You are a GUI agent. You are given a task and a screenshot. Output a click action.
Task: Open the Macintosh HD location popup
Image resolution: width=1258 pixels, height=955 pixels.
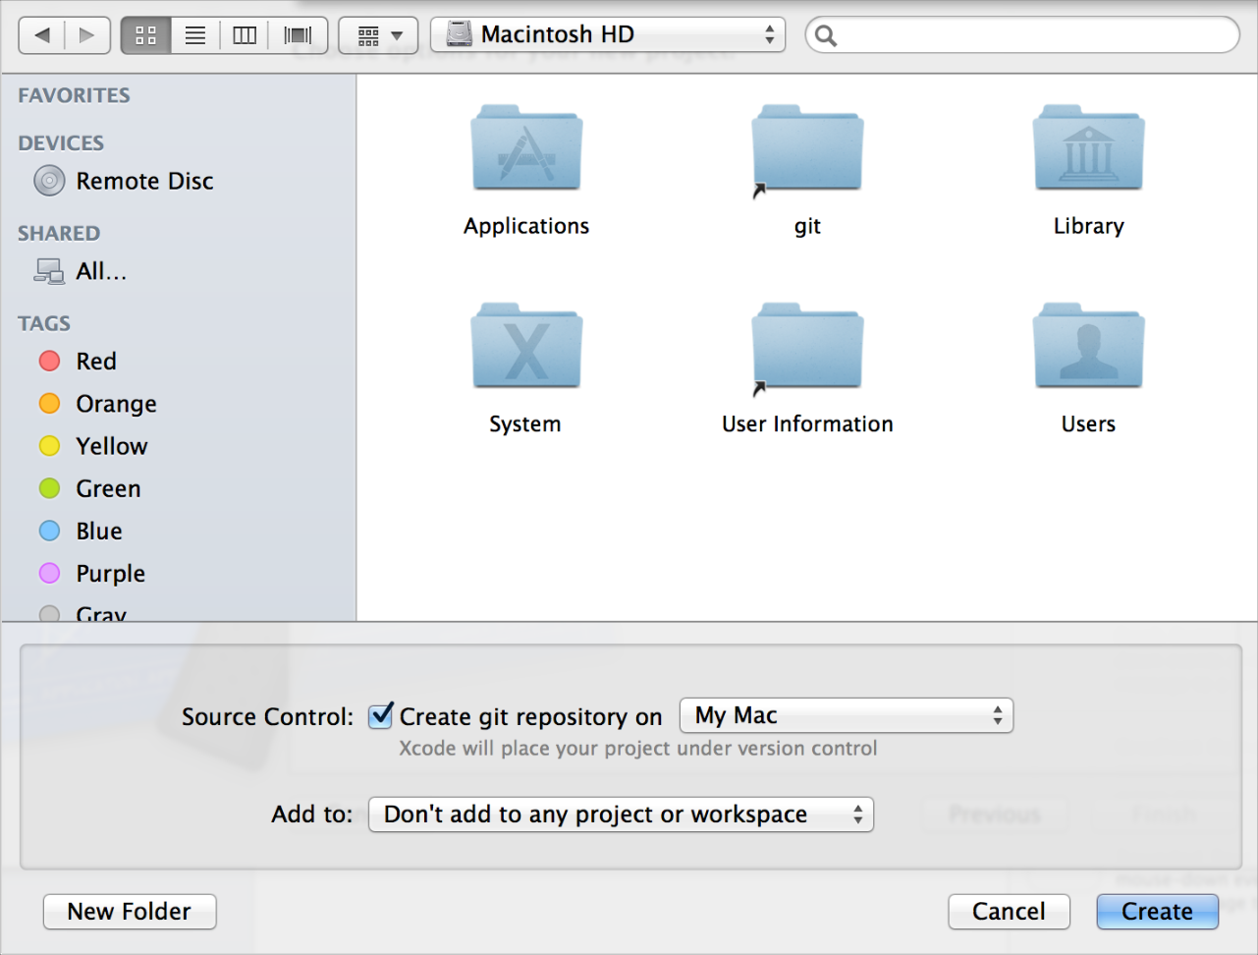(608, 35)
